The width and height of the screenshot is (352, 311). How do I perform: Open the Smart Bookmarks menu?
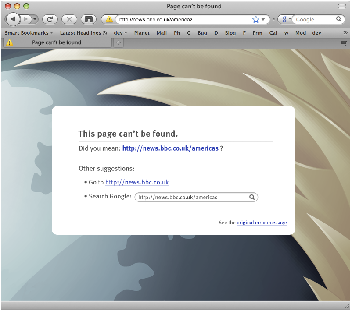[x=29, y=33]
